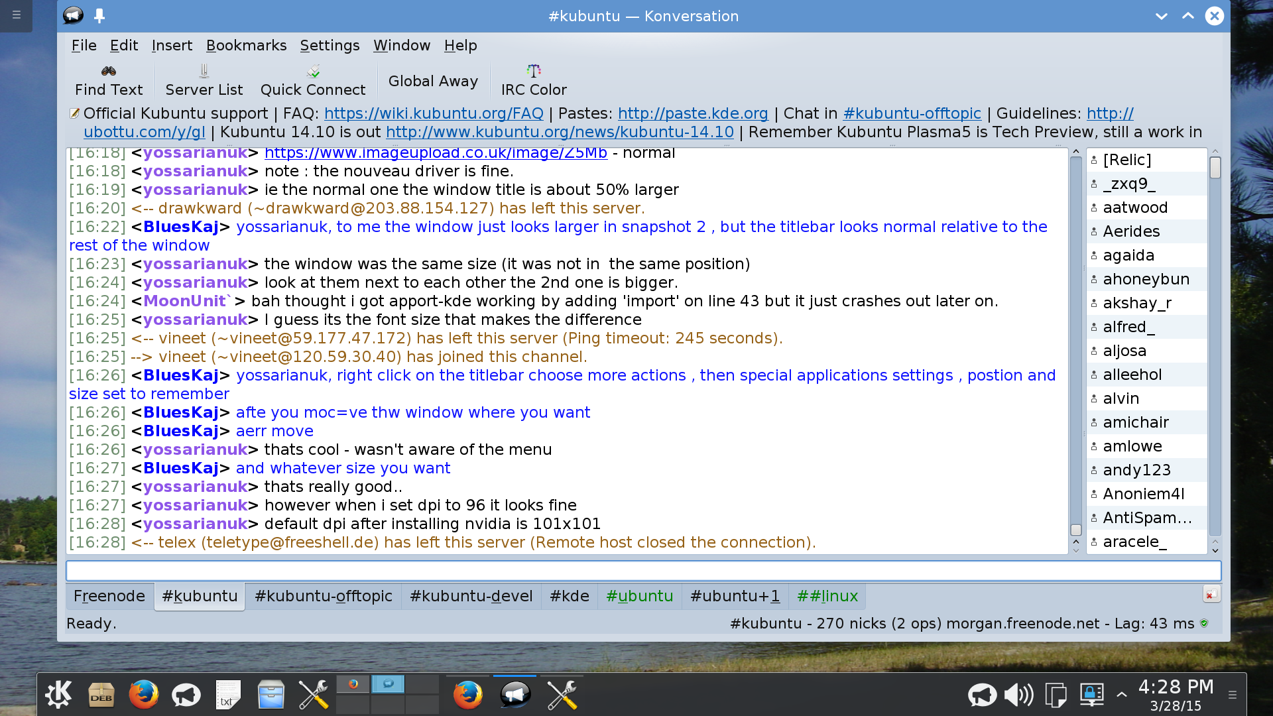Open the wiki.kubuntu.org/FAQ link
The height and width of the screenshot is (716, 1273).
pyautogui.click(x=434, y=113)
